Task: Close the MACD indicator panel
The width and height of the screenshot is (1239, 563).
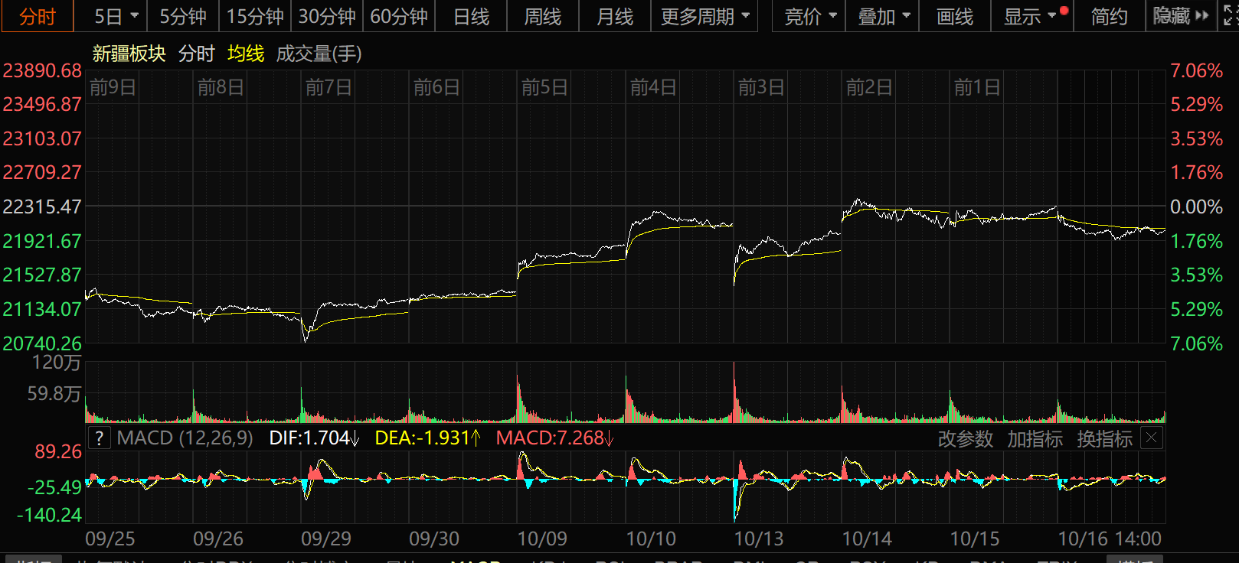Action: pos(1151,438)
